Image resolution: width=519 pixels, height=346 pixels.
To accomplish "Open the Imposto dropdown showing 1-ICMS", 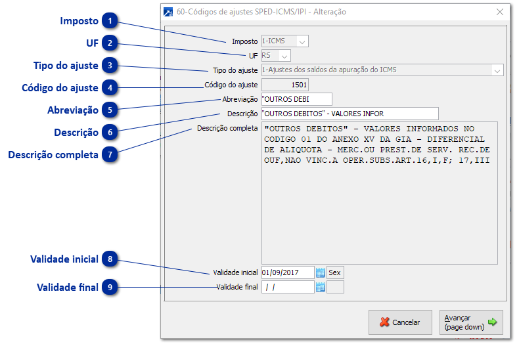I will [x=284, y=41].
